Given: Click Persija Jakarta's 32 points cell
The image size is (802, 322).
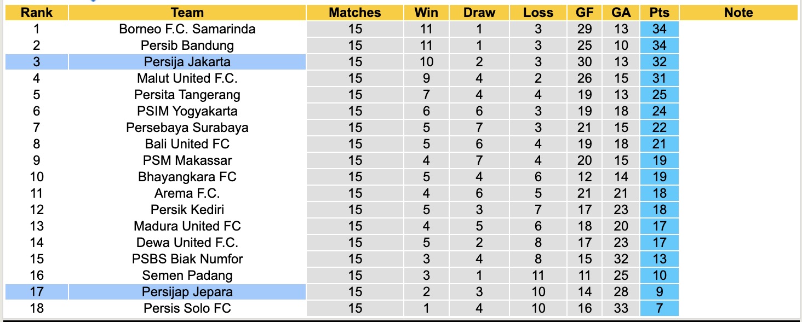Looking at the screenshot, I should point(659,62).
